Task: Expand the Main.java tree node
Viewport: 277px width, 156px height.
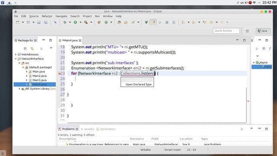Action: tap(27, 71)
